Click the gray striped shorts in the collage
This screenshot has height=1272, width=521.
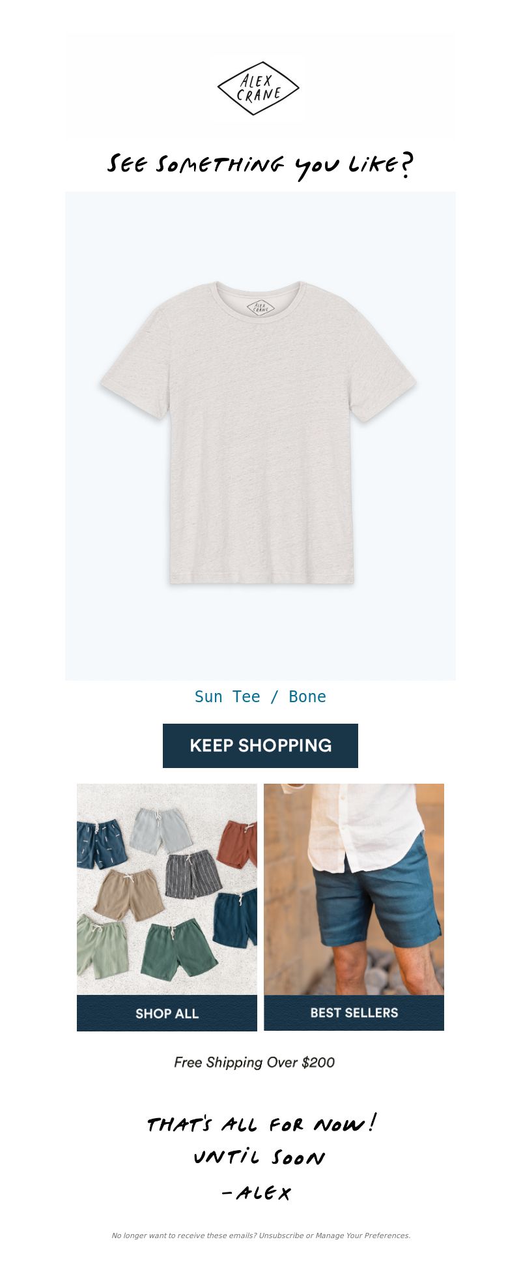coord(193,874)
